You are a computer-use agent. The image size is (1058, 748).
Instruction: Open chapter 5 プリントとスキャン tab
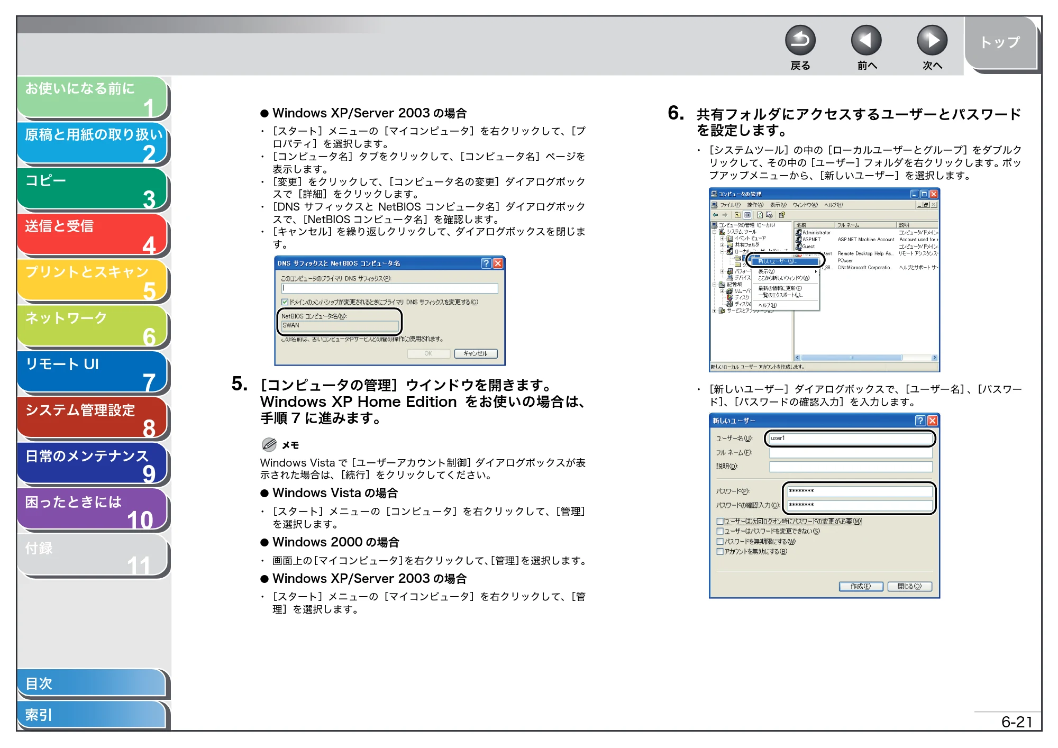(x=93, y=280)
